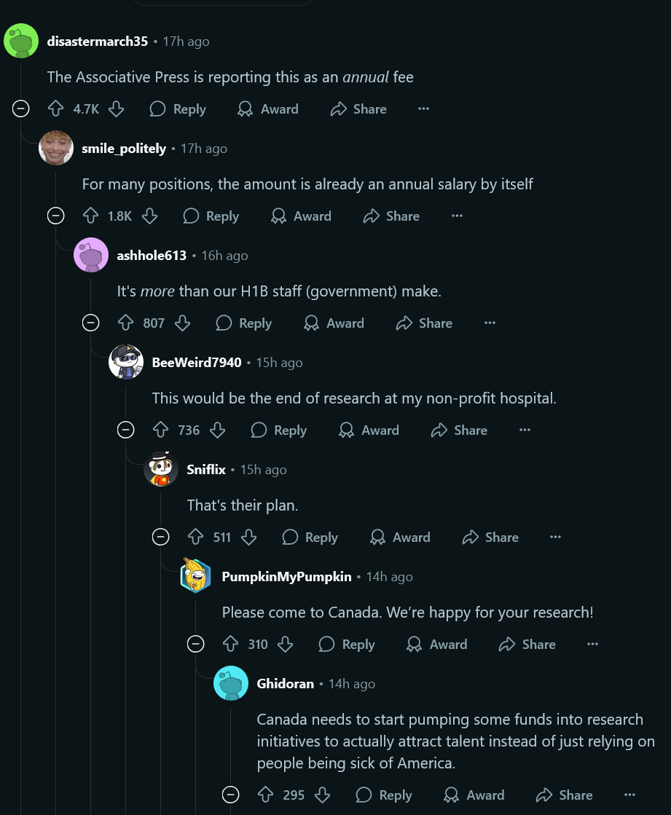Share smile_politely's comment
This screenshot has width=671, height=815.
click(x=391, y=216)
